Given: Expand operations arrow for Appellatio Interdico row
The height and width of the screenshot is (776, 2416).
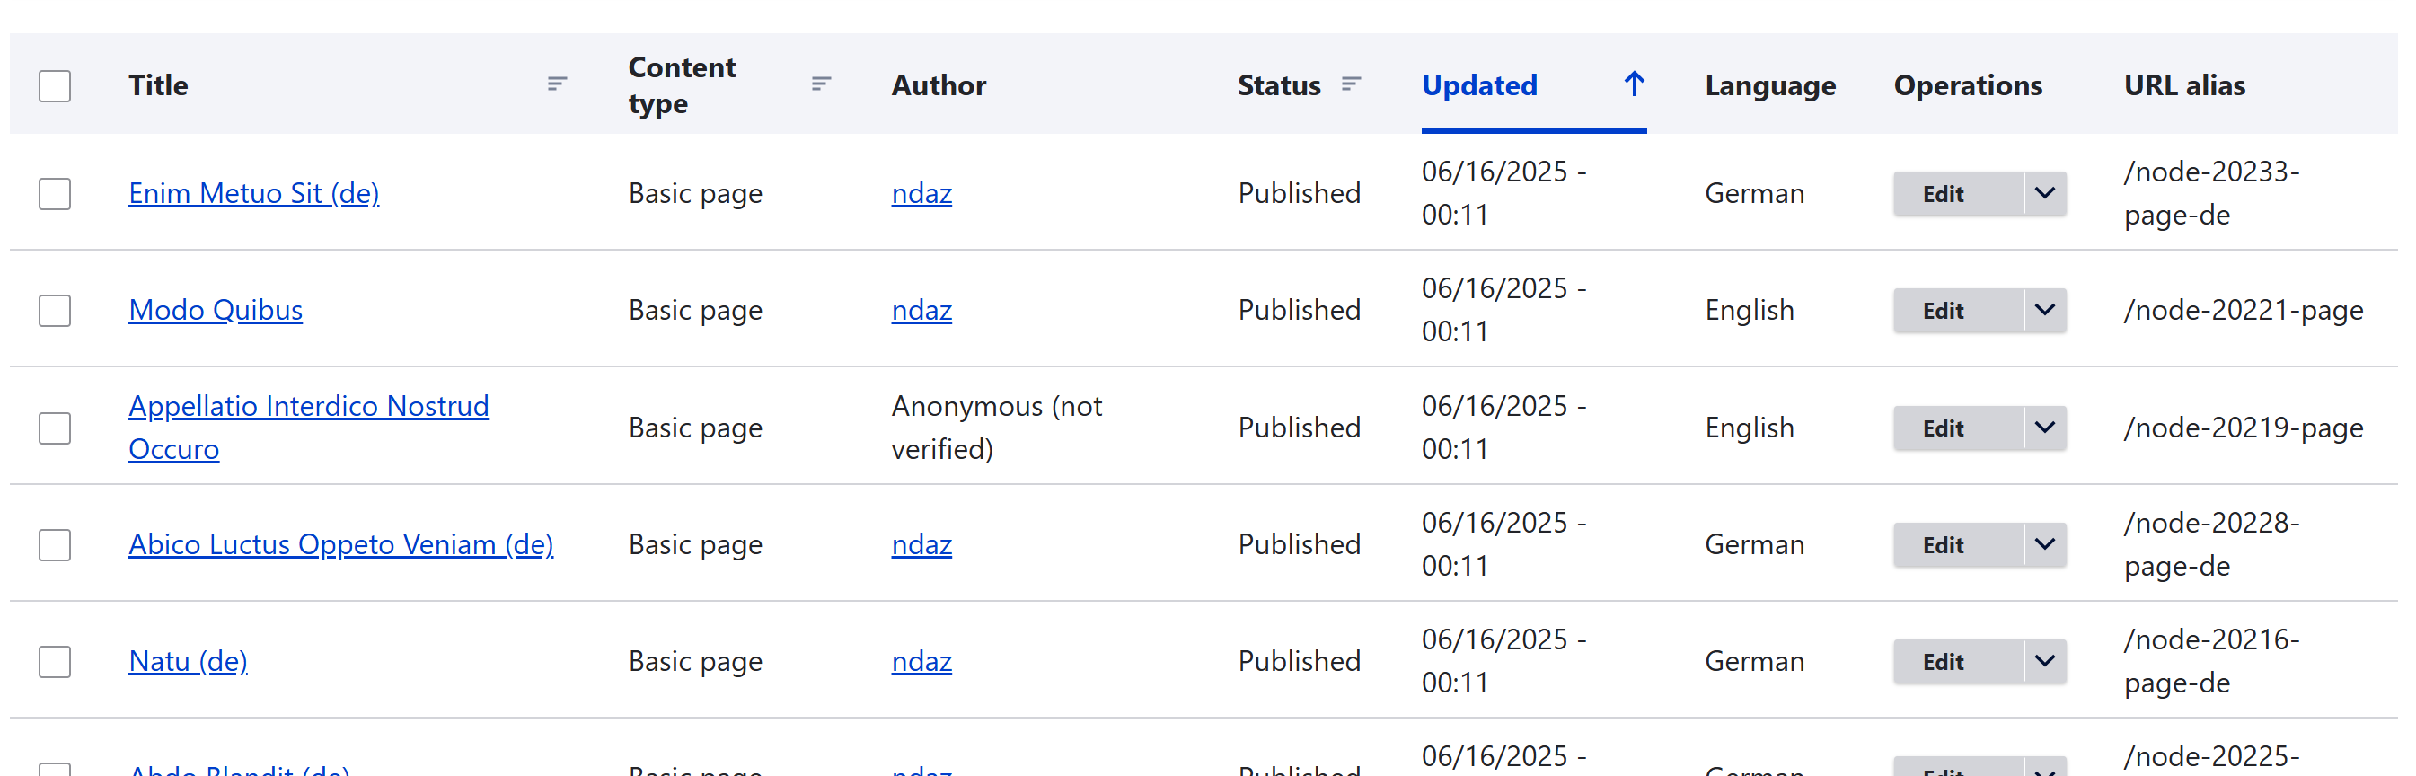Looking at the screenshot, I should pyautogui.click(x=2044, y=428).
